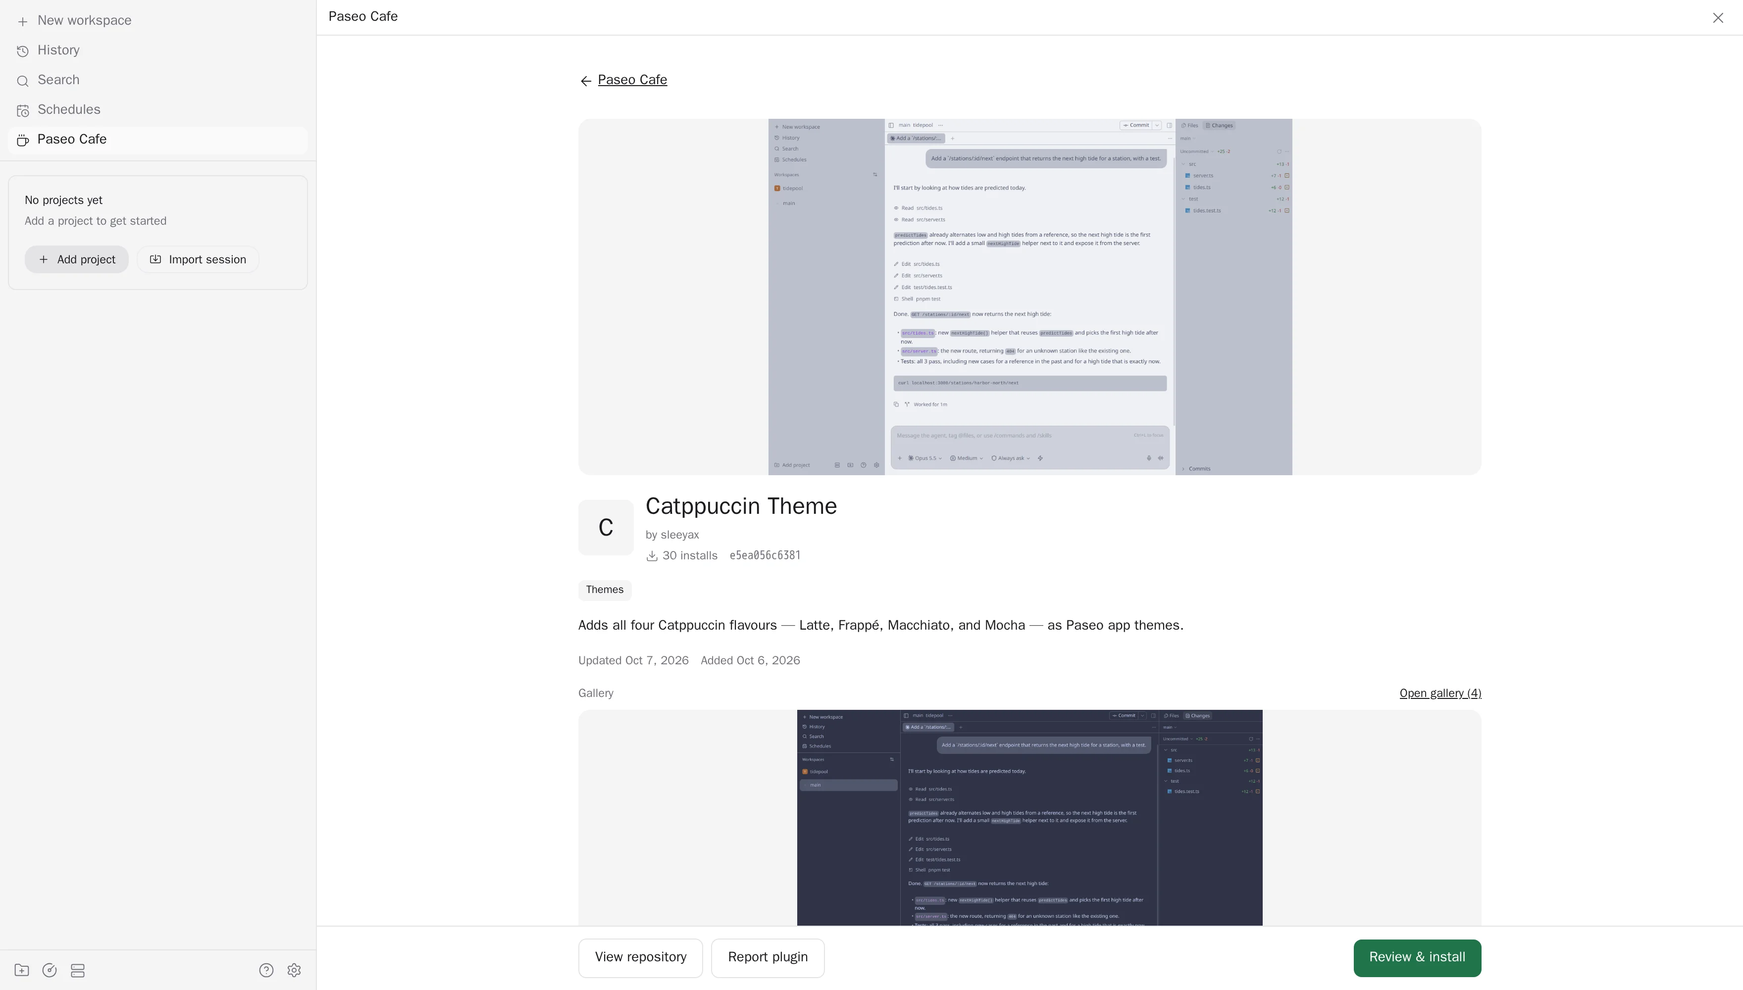Image resolution: width=1743 pixels, height=990 pixels.
Task: Click the Themes category tag
Action: click(x=604, y=590)
